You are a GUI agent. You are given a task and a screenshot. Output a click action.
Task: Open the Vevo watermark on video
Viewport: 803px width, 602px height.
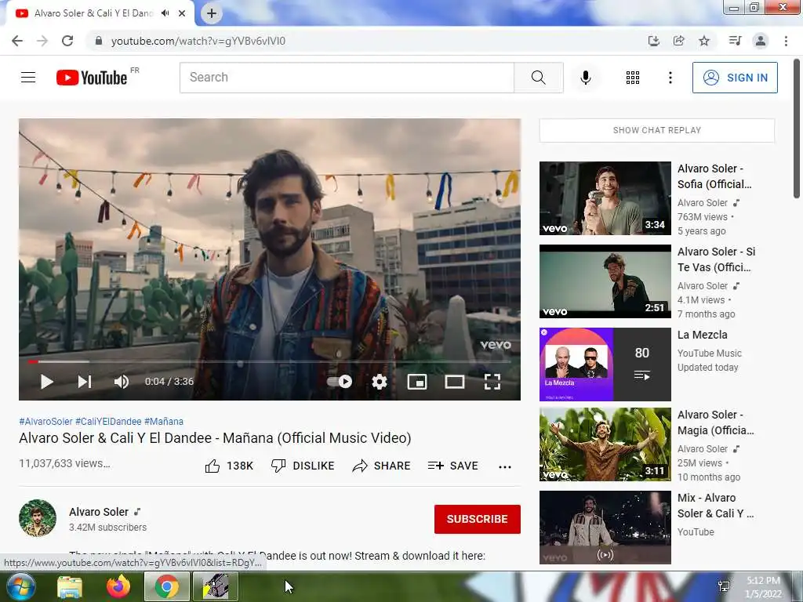[x=496, y=345]
